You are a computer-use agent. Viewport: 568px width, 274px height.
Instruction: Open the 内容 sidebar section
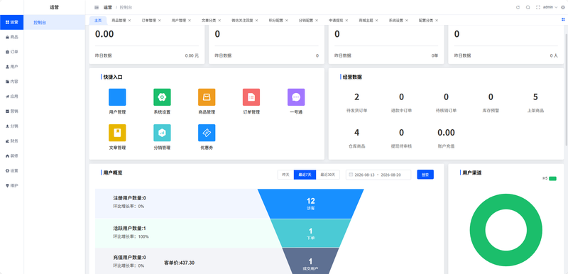click(x=11, y=82)
